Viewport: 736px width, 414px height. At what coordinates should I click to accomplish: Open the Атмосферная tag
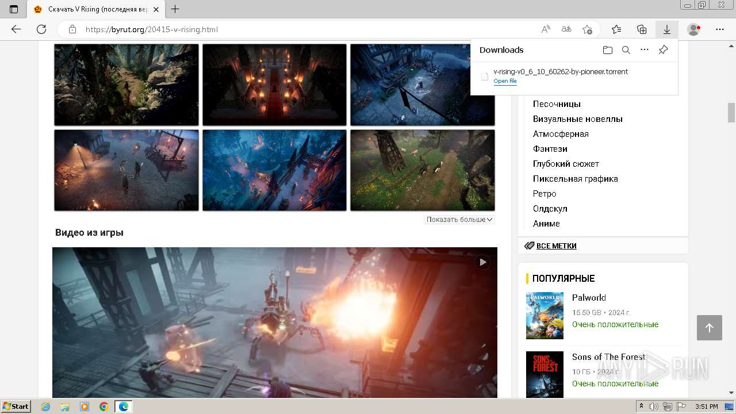561,134
